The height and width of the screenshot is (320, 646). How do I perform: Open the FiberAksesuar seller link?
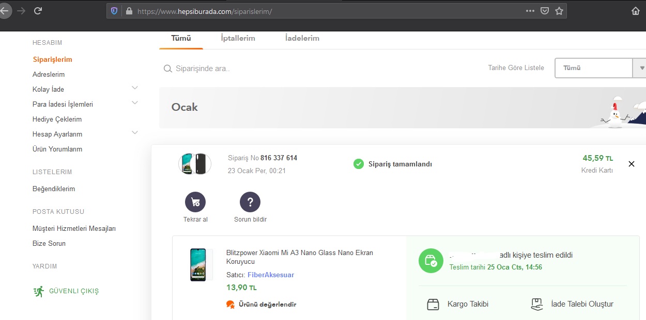pyautogui.click(x=271, y=275)
